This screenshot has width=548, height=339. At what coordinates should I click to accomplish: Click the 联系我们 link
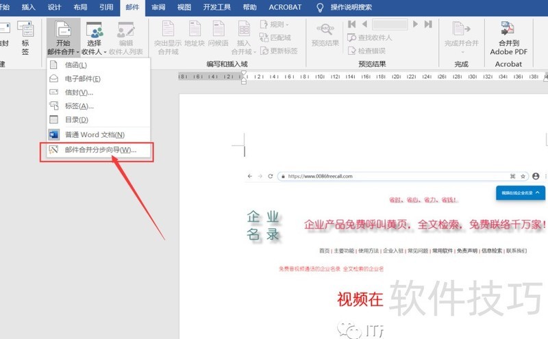click(516, 251)
